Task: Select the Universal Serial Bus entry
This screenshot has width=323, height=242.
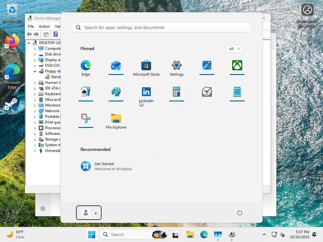Action: pos(50,151)
